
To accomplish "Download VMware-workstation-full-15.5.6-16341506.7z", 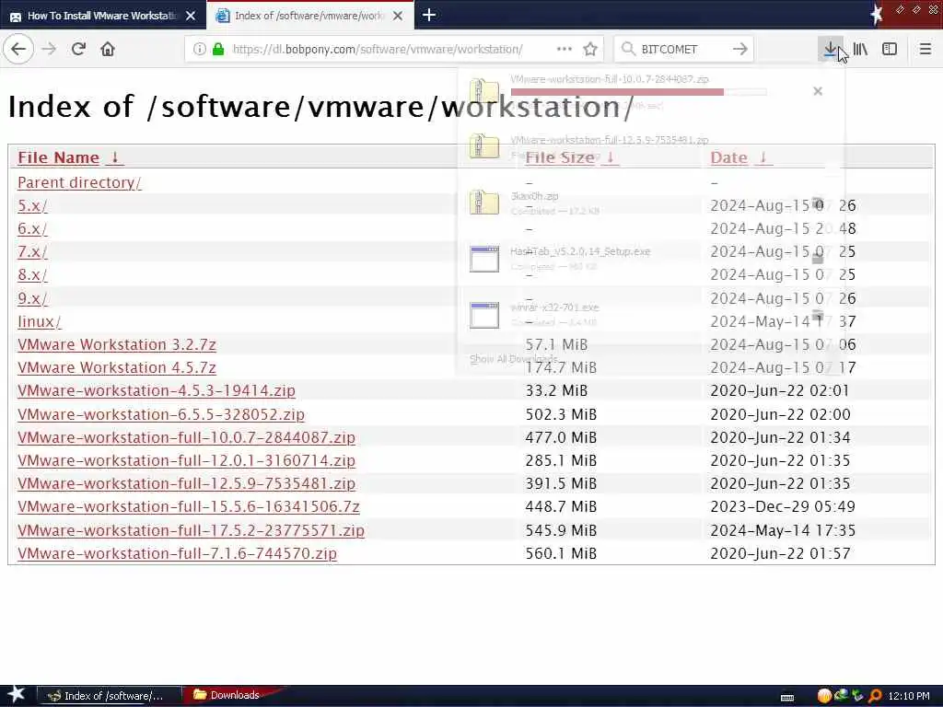I will click(189, 507).
